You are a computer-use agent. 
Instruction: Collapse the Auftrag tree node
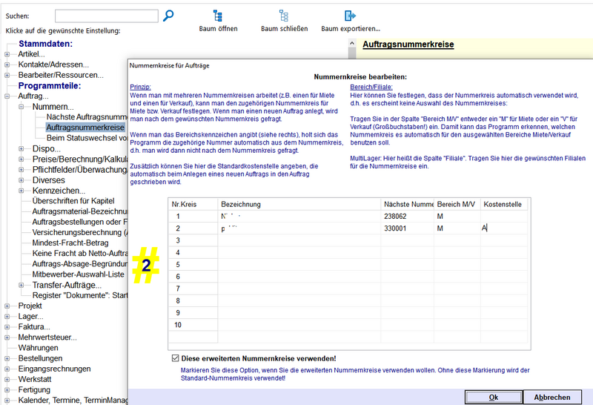tap(7, 96)
